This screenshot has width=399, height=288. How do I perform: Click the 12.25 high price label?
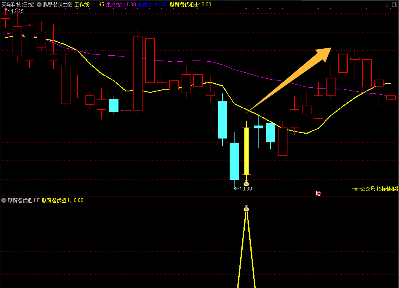coord(17,11)
